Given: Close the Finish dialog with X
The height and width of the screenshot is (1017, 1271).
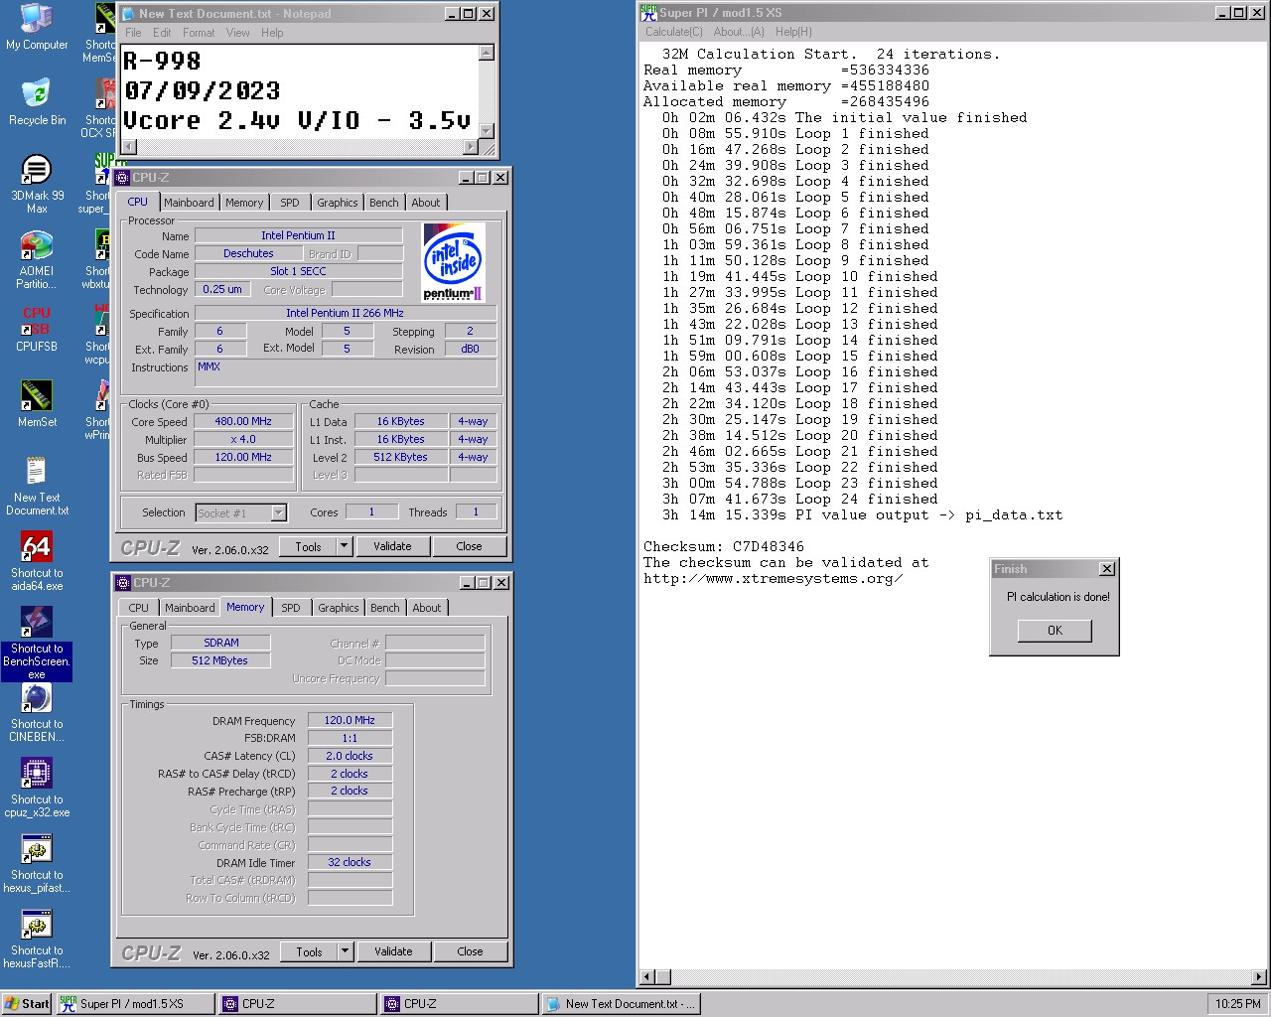Looking at the screenshot, I should coord(1107,569).
